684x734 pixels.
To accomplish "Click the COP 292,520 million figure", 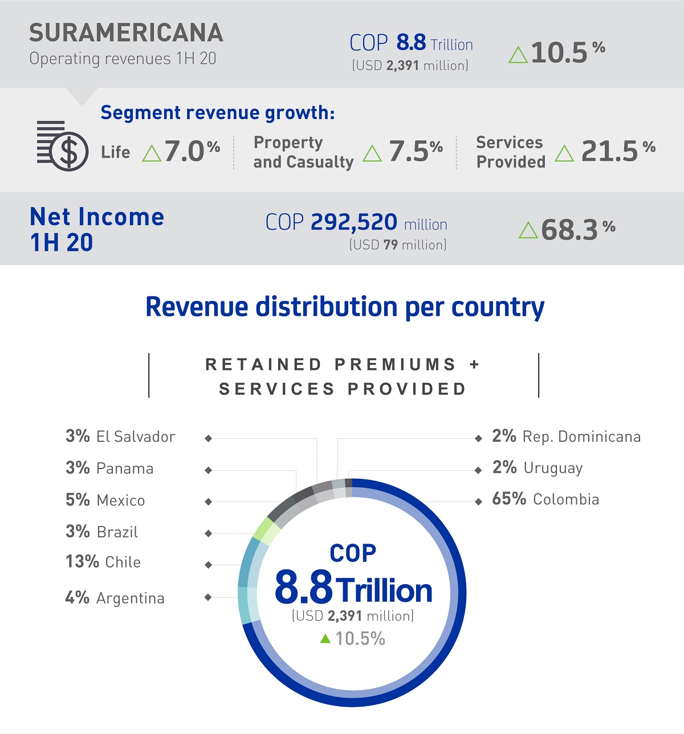I will (356, 222).
